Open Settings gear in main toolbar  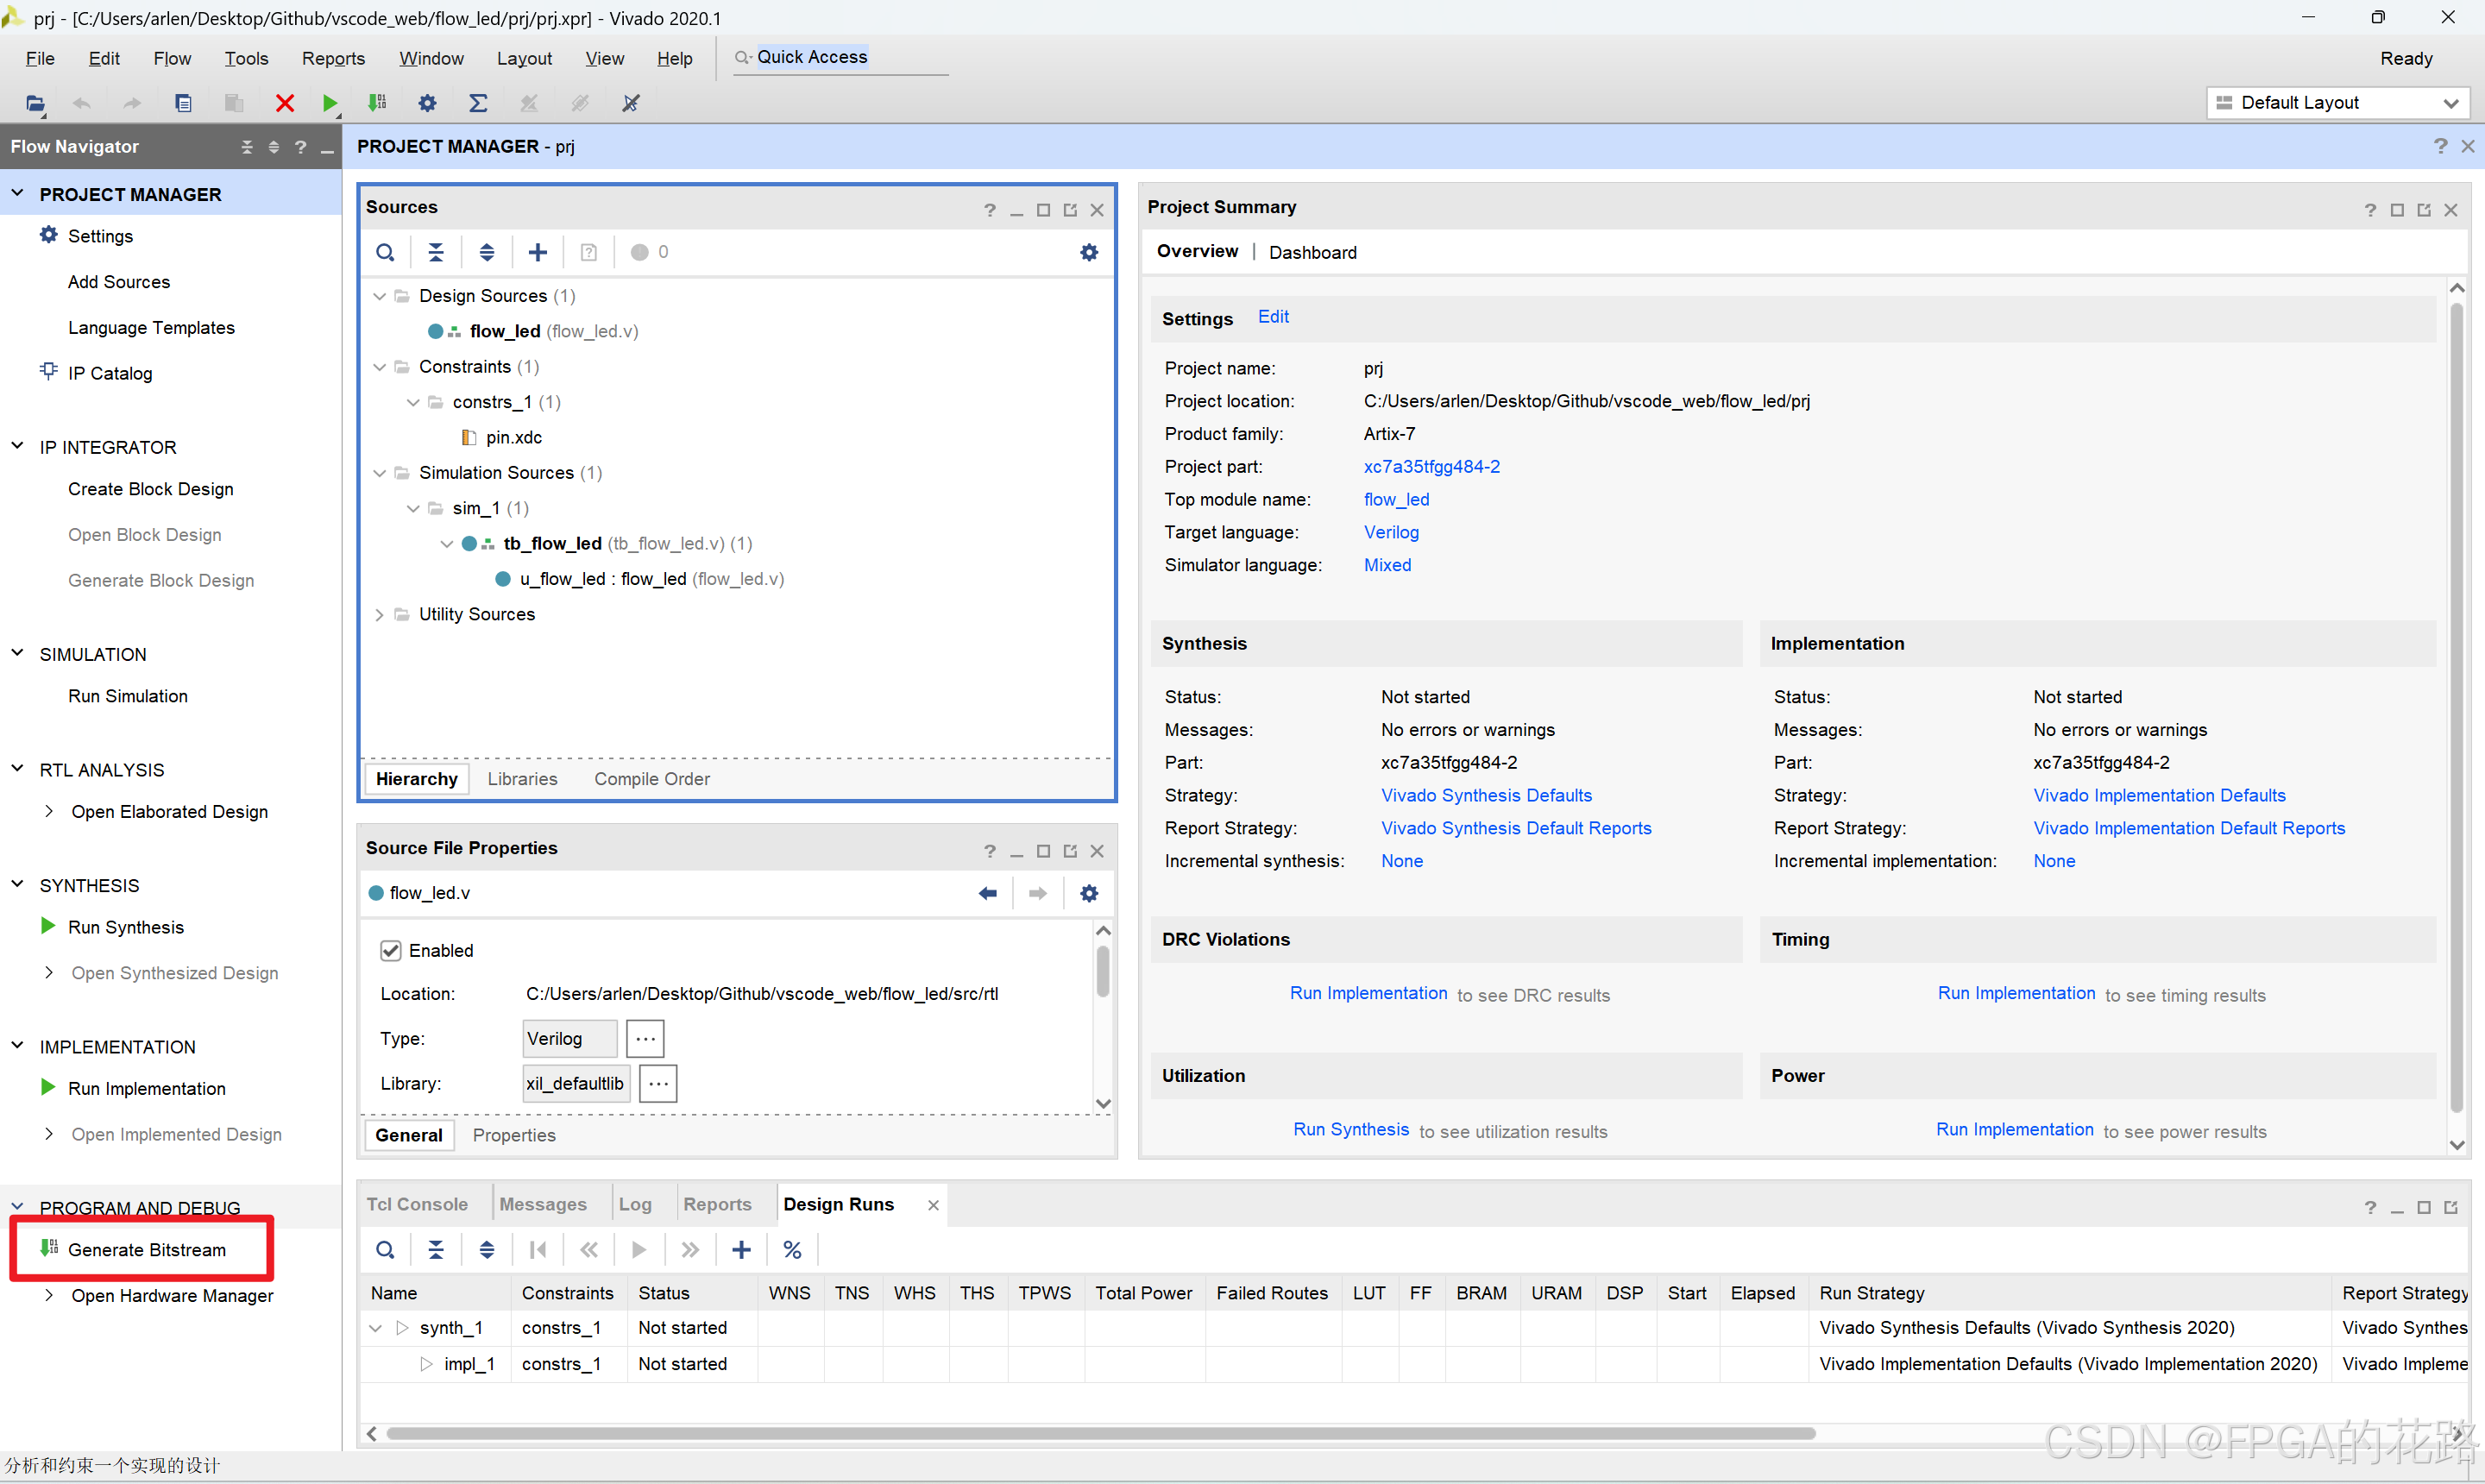point(427,103)
